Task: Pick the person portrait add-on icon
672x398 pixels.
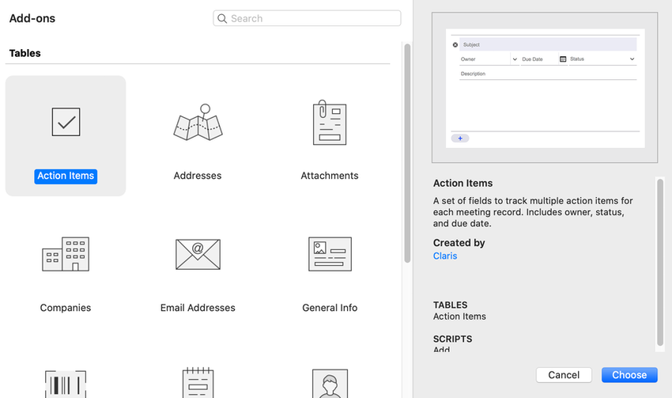Action: click(x=330, y=384)
